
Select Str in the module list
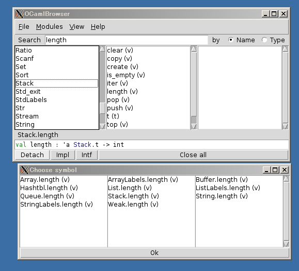click(x=57, y=108)
